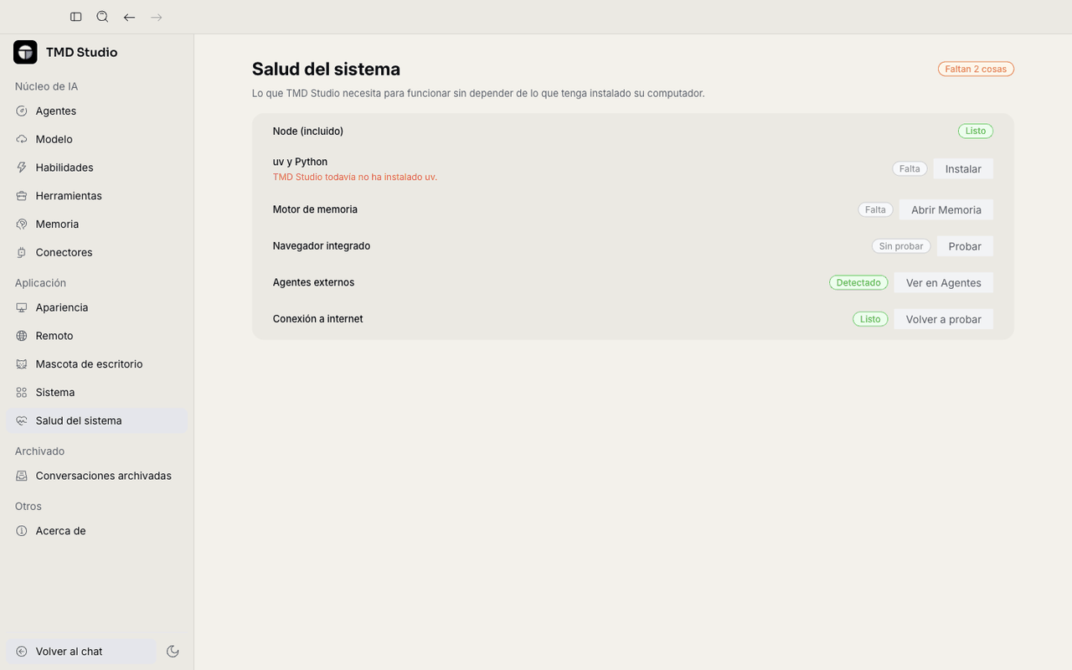Click the Agentes externos label

(x=313, y=282)
